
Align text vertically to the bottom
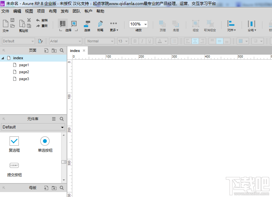[227, 41]
